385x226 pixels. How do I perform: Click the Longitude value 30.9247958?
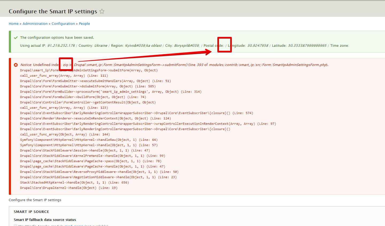point(257,46)
